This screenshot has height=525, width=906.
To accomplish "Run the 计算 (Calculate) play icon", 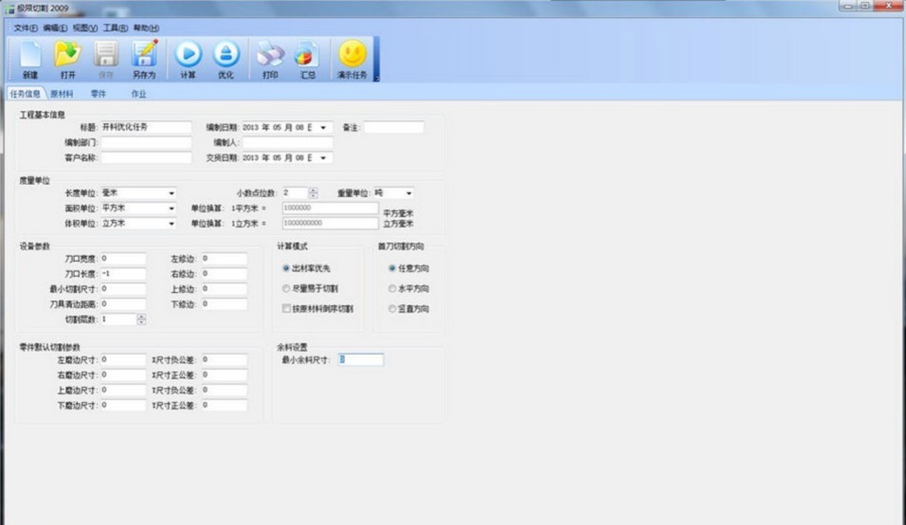I will pyautogui.click(x=188, y=54).
